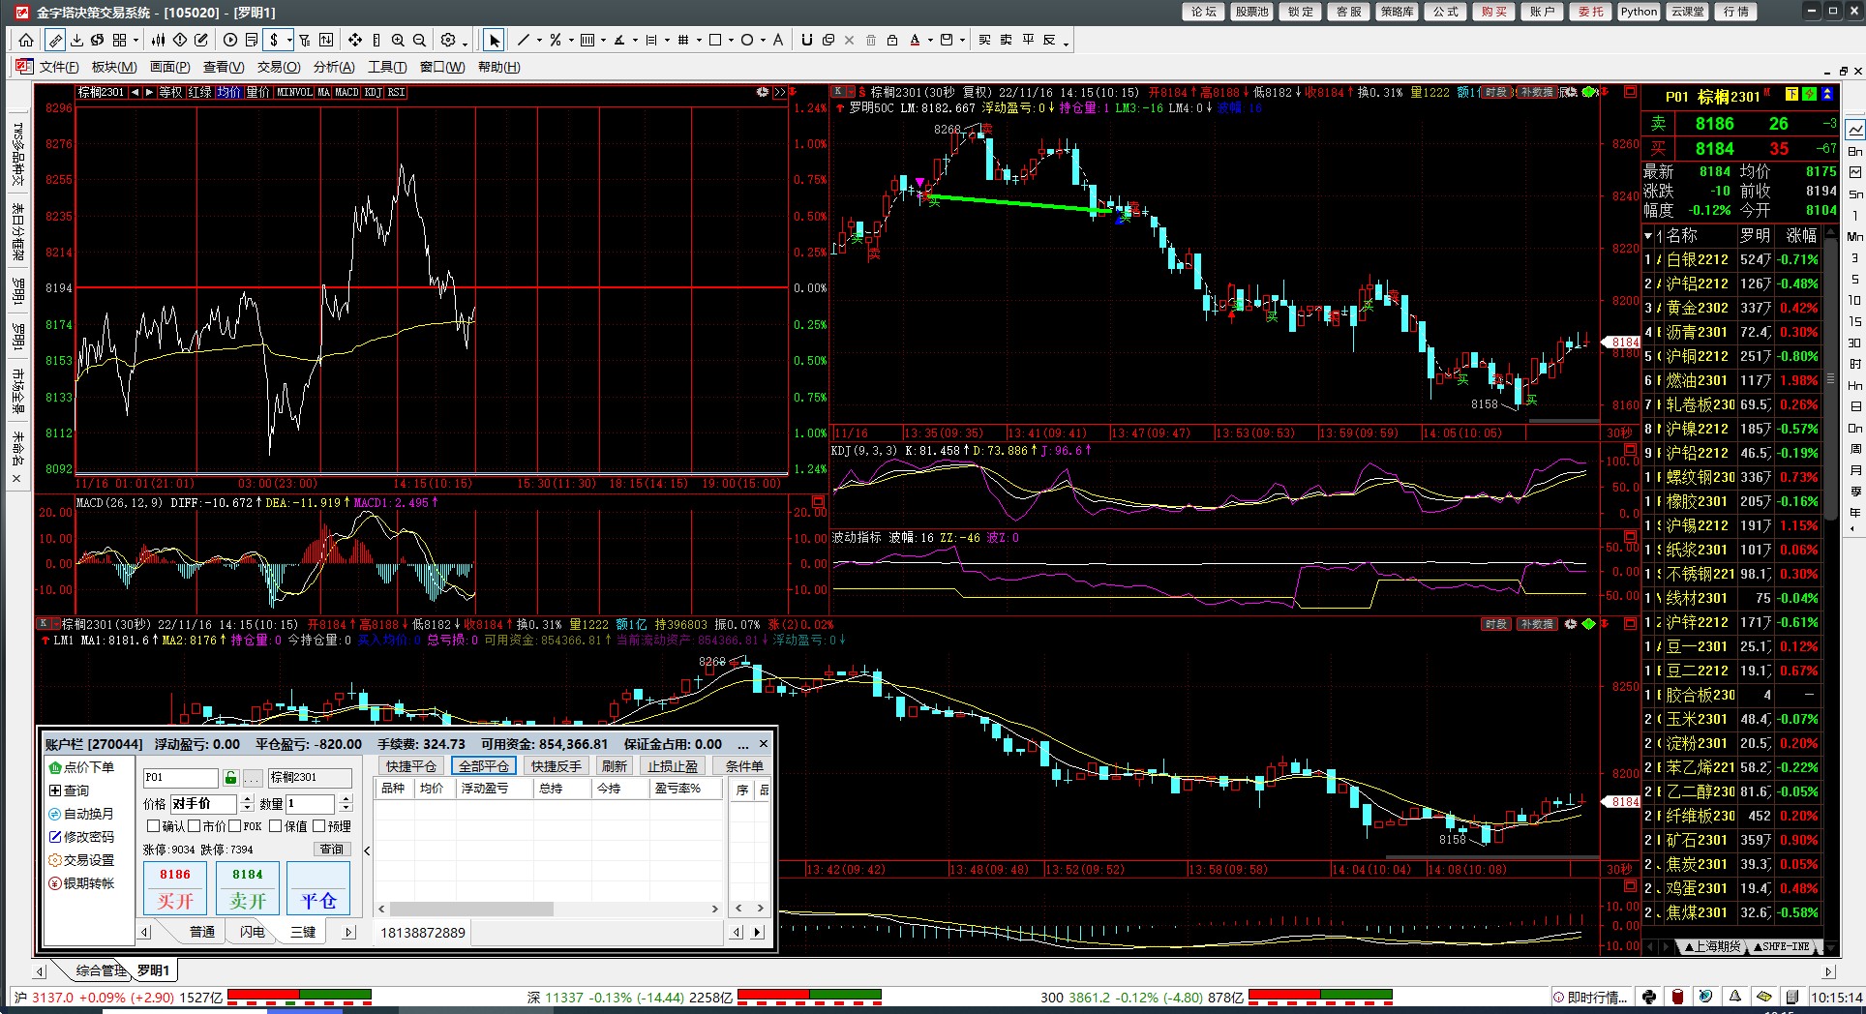Click the green unlock icon beside P01 field
1866x1014 pixels.
pos(230,778)
